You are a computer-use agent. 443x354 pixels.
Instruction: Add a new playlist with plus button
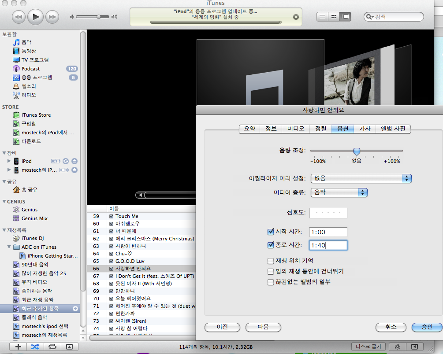(x=18, y=347)
